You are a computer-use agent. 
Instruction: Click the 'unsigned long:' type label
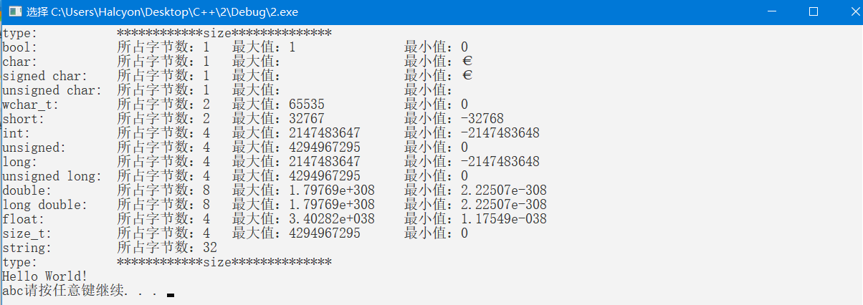point(52,176)
